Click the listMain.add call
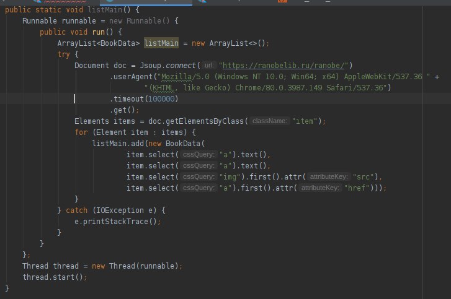The width and height of the screenshot is (451, 299). (118, 144)
